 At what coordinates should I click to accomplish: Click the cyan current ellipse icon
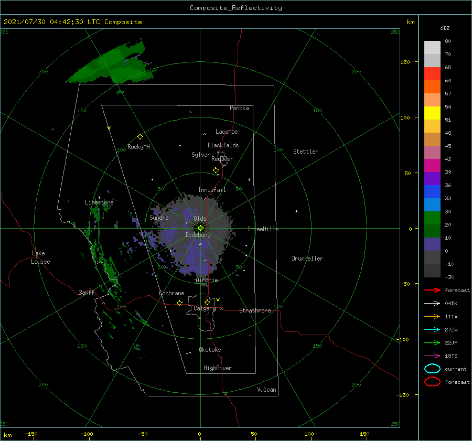[432, 369]
